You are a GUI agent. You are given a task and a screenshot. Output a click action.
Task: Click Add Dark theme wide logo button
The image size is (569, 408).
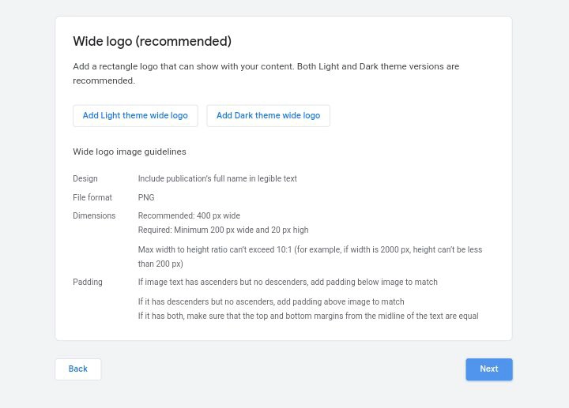click(268, 116)
